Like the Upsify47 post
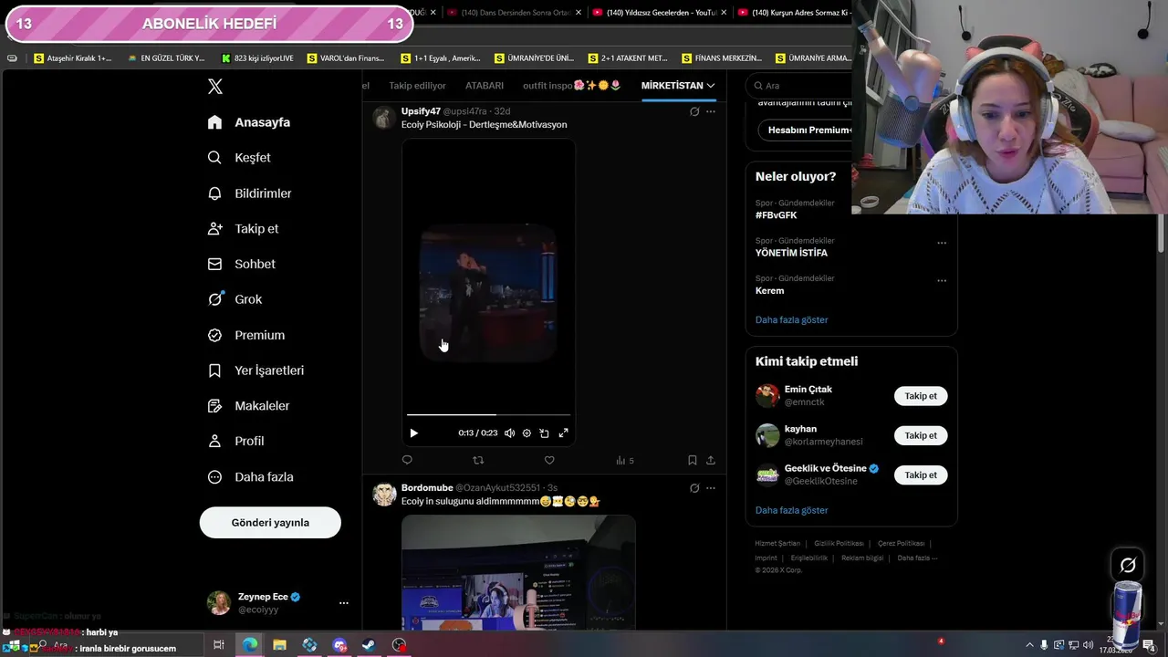 (x=549, y=460)
